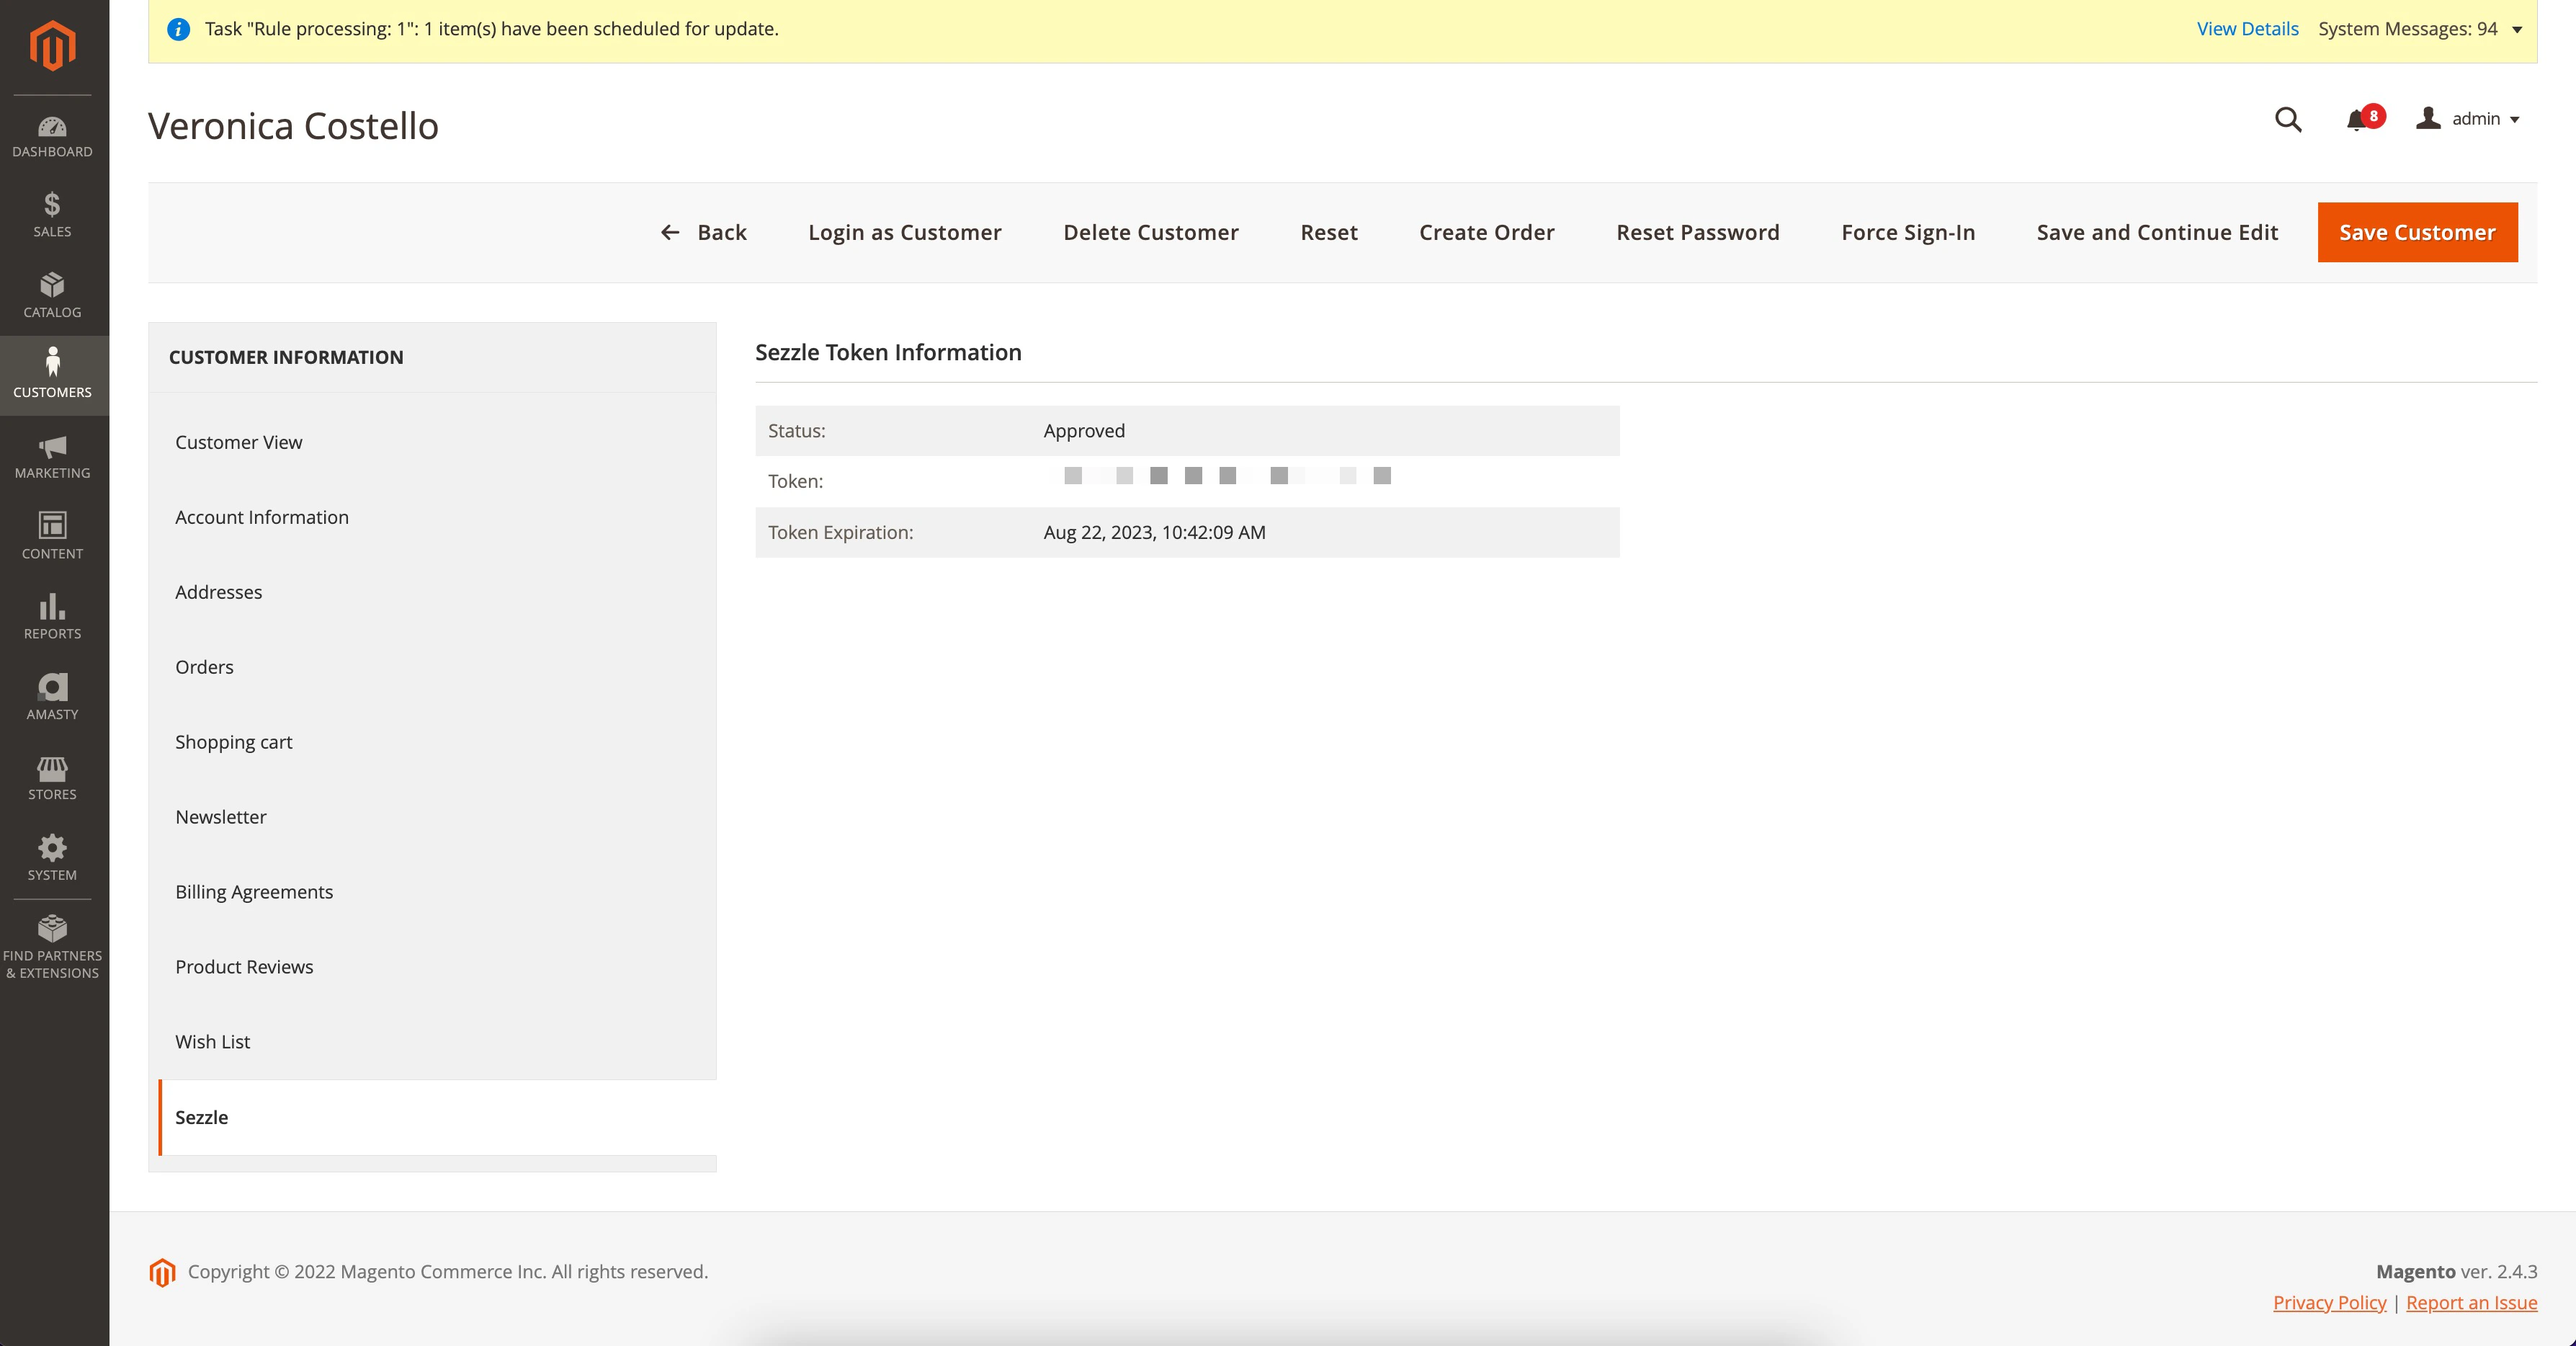Viewport: 2576px width, 1346px height.
Task: Click Login as Customer
Action: [904, 232]
